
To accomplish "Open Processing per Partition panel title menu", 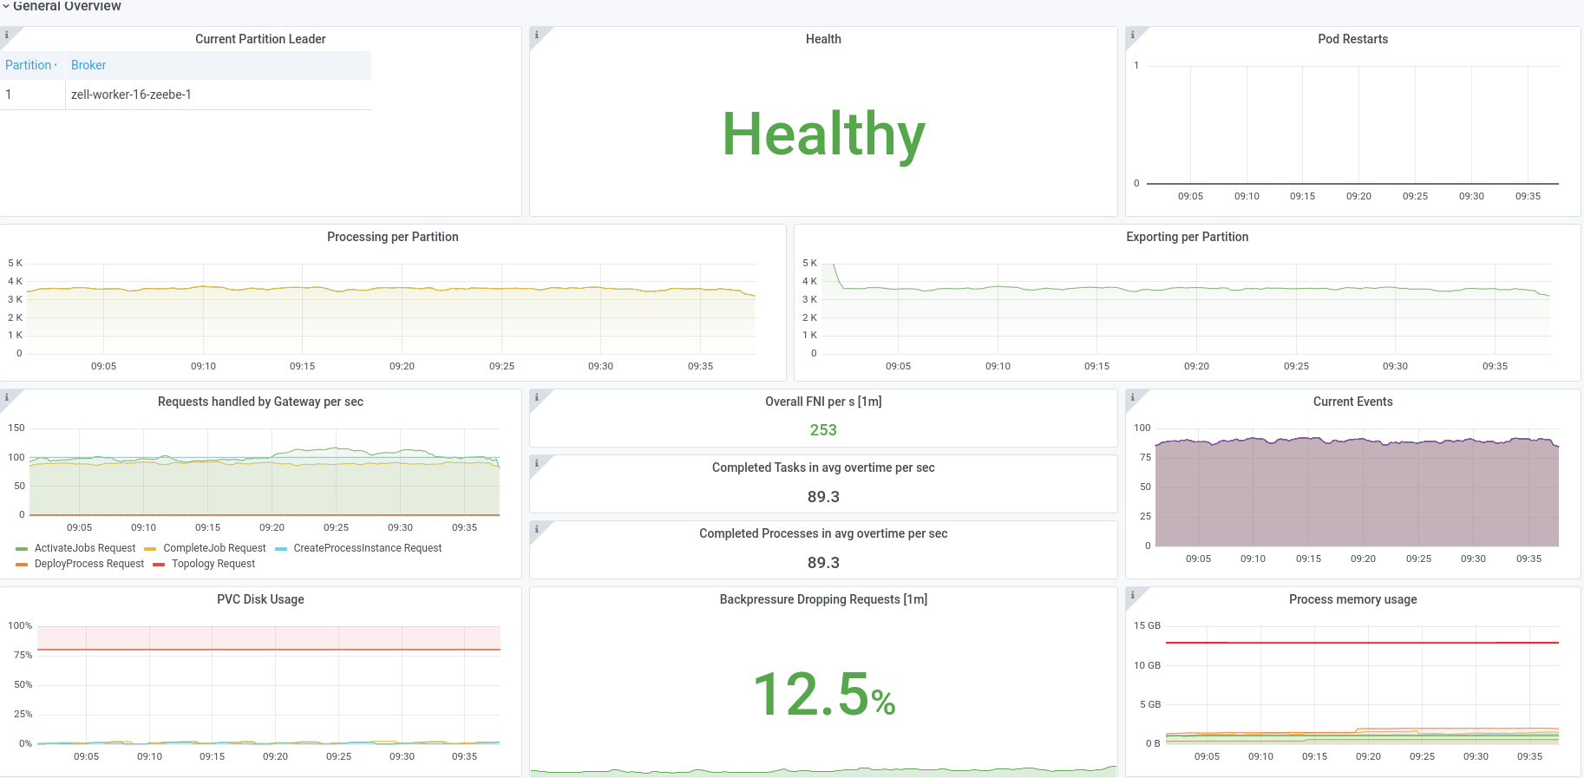I will point(393,237).
